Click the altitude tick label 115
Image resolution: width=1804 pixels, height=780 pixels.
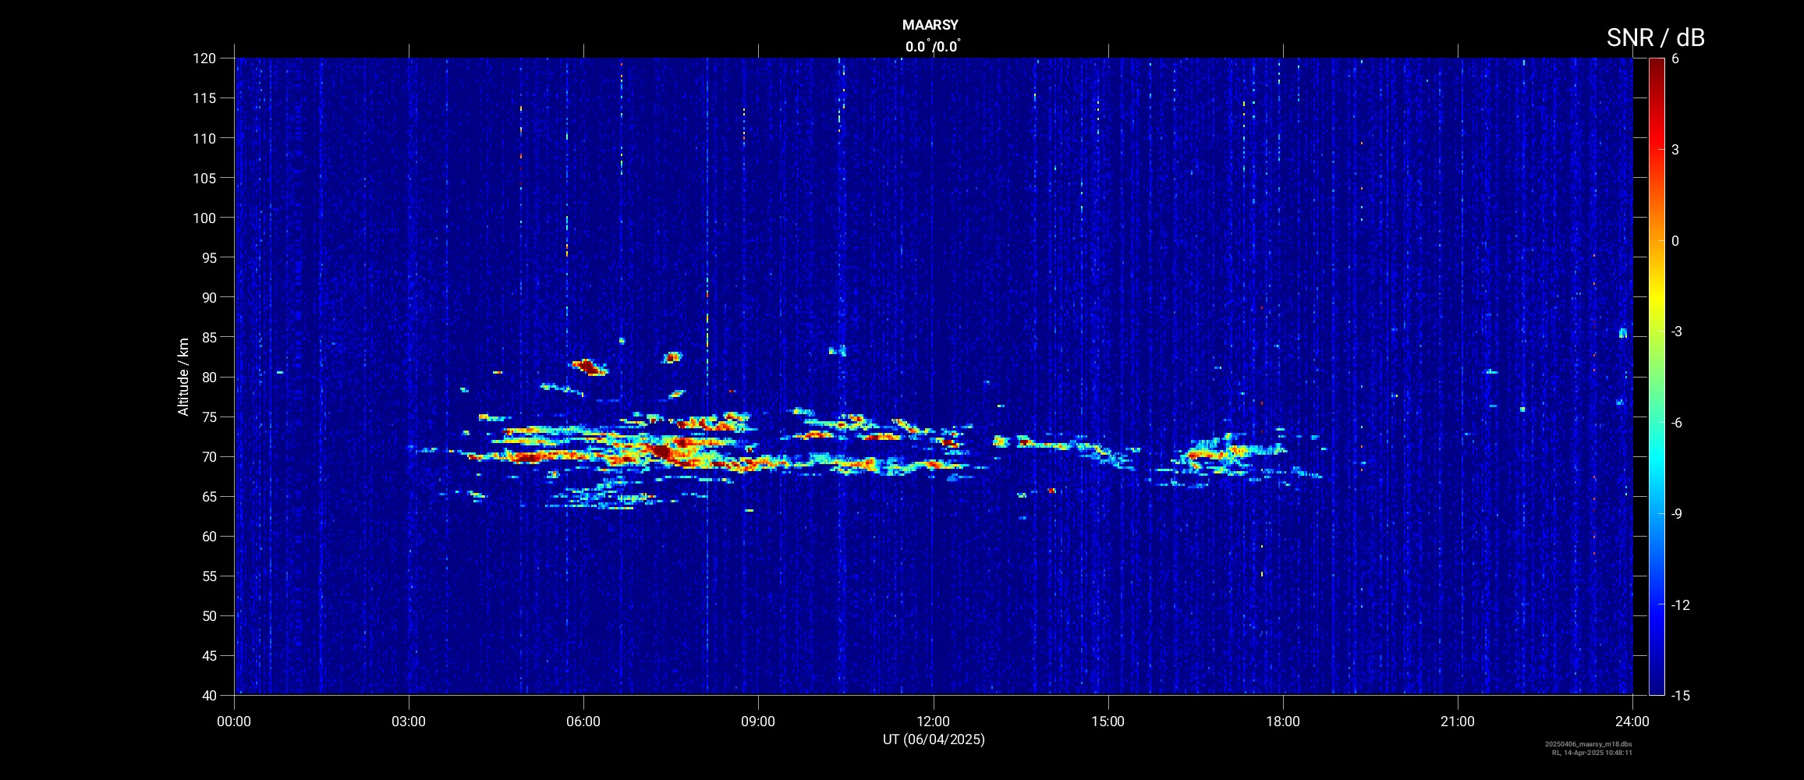(204, 98)
